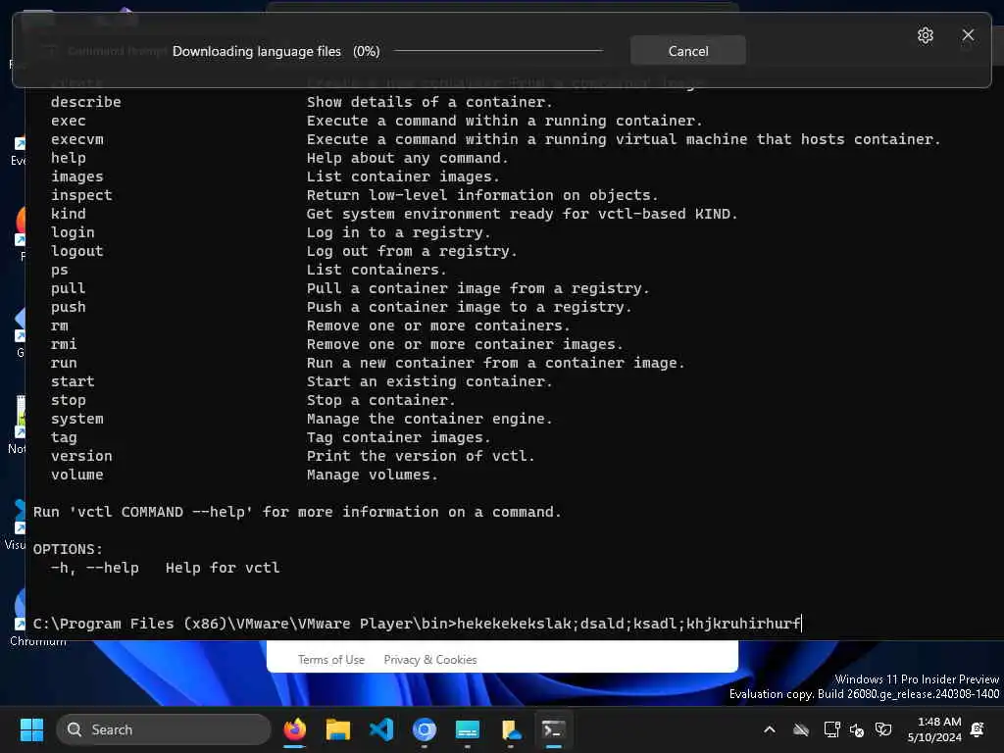Click the 'rmi' command text
The height and width of the screenshot is (753, 1004).
(64, 344)
